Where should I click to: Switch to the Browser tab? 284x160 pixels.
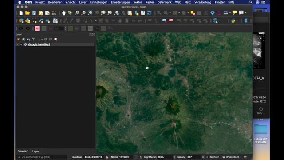23,151
